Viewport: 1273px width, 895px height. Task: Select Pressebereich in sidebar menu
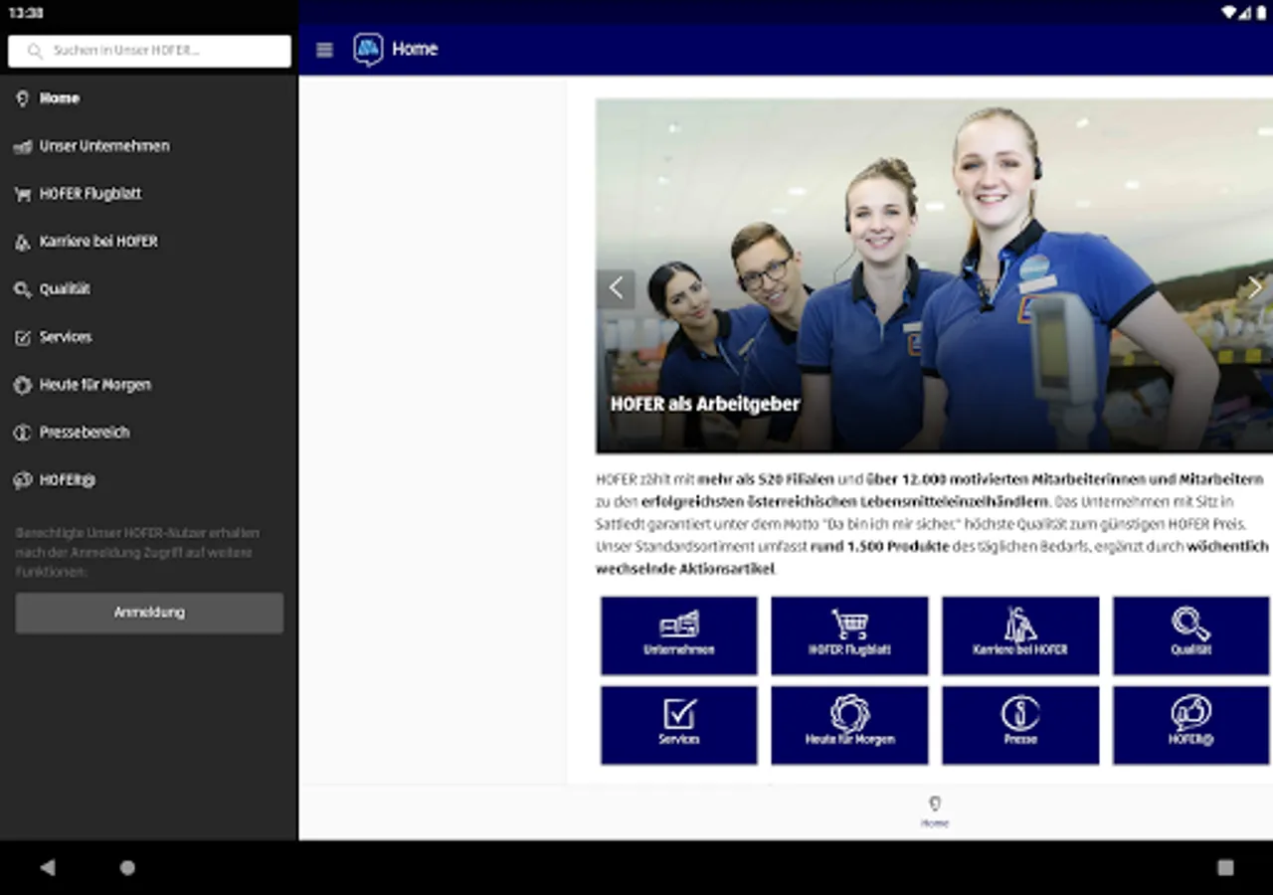tap(149, 433)
